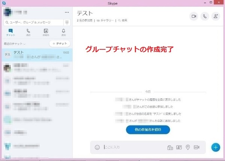This screenshot has height=161, width=225.
Task: Maximize the Skype window
Action: point(211,3)
